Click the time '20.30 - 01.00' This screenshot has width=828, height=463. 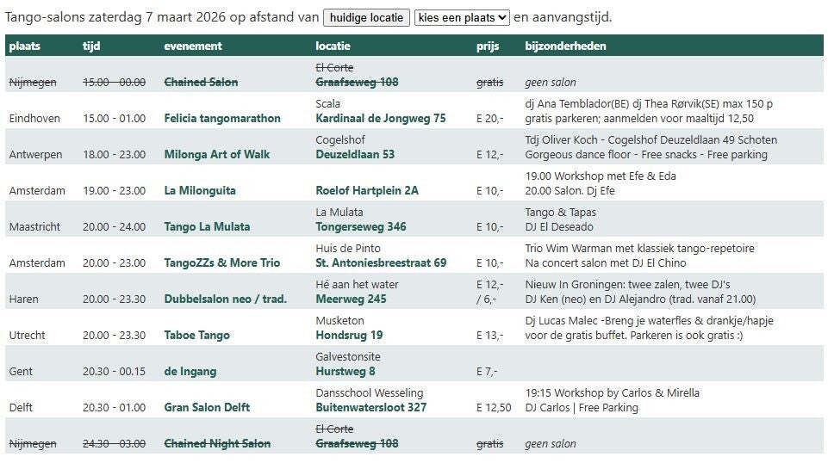pos(114,407)
